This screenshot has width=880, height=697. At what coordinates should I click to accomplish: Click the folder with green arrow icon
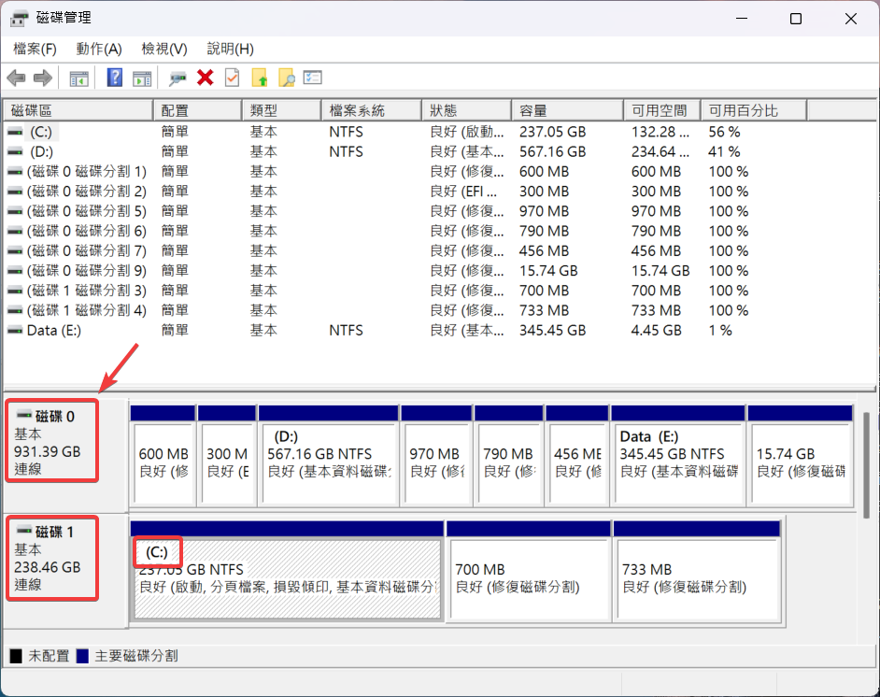pyautogui.click(x=260, y=78)
